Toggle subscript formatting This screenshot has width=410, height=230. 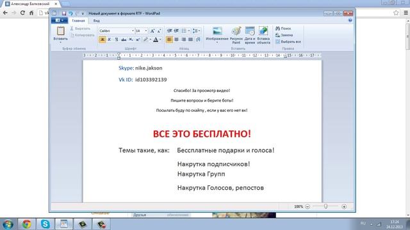[131, 40]
